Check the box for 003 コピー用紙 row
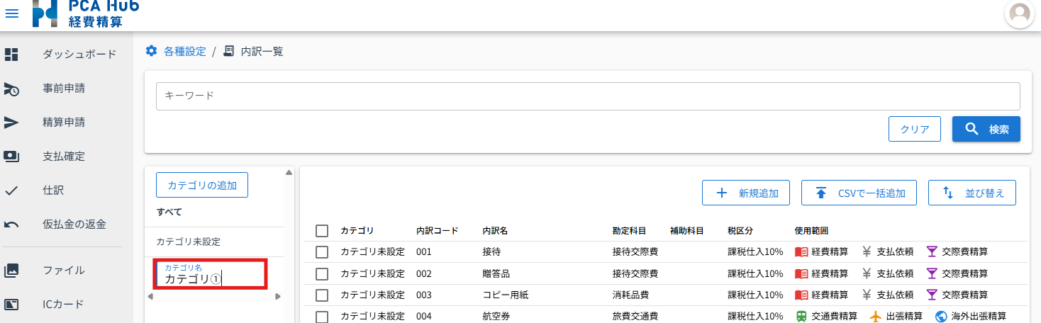Image resolution: width=1041 pixels, height=323 pixels. [322, 295]
